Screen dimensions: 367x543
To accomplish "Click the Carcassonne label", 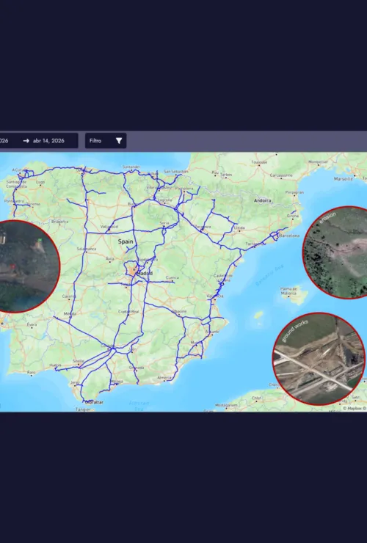I will click(281, 175).
